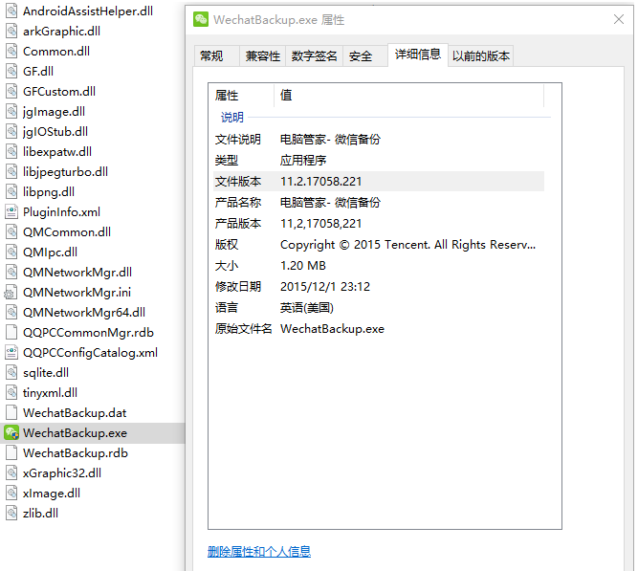Click the 说明 group header
Viewport: 638px width, 571px height.
point(231,118)
